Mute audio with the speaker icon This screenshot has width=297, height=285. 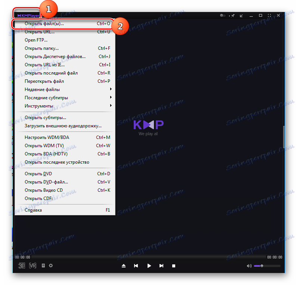tap(249, 266)
